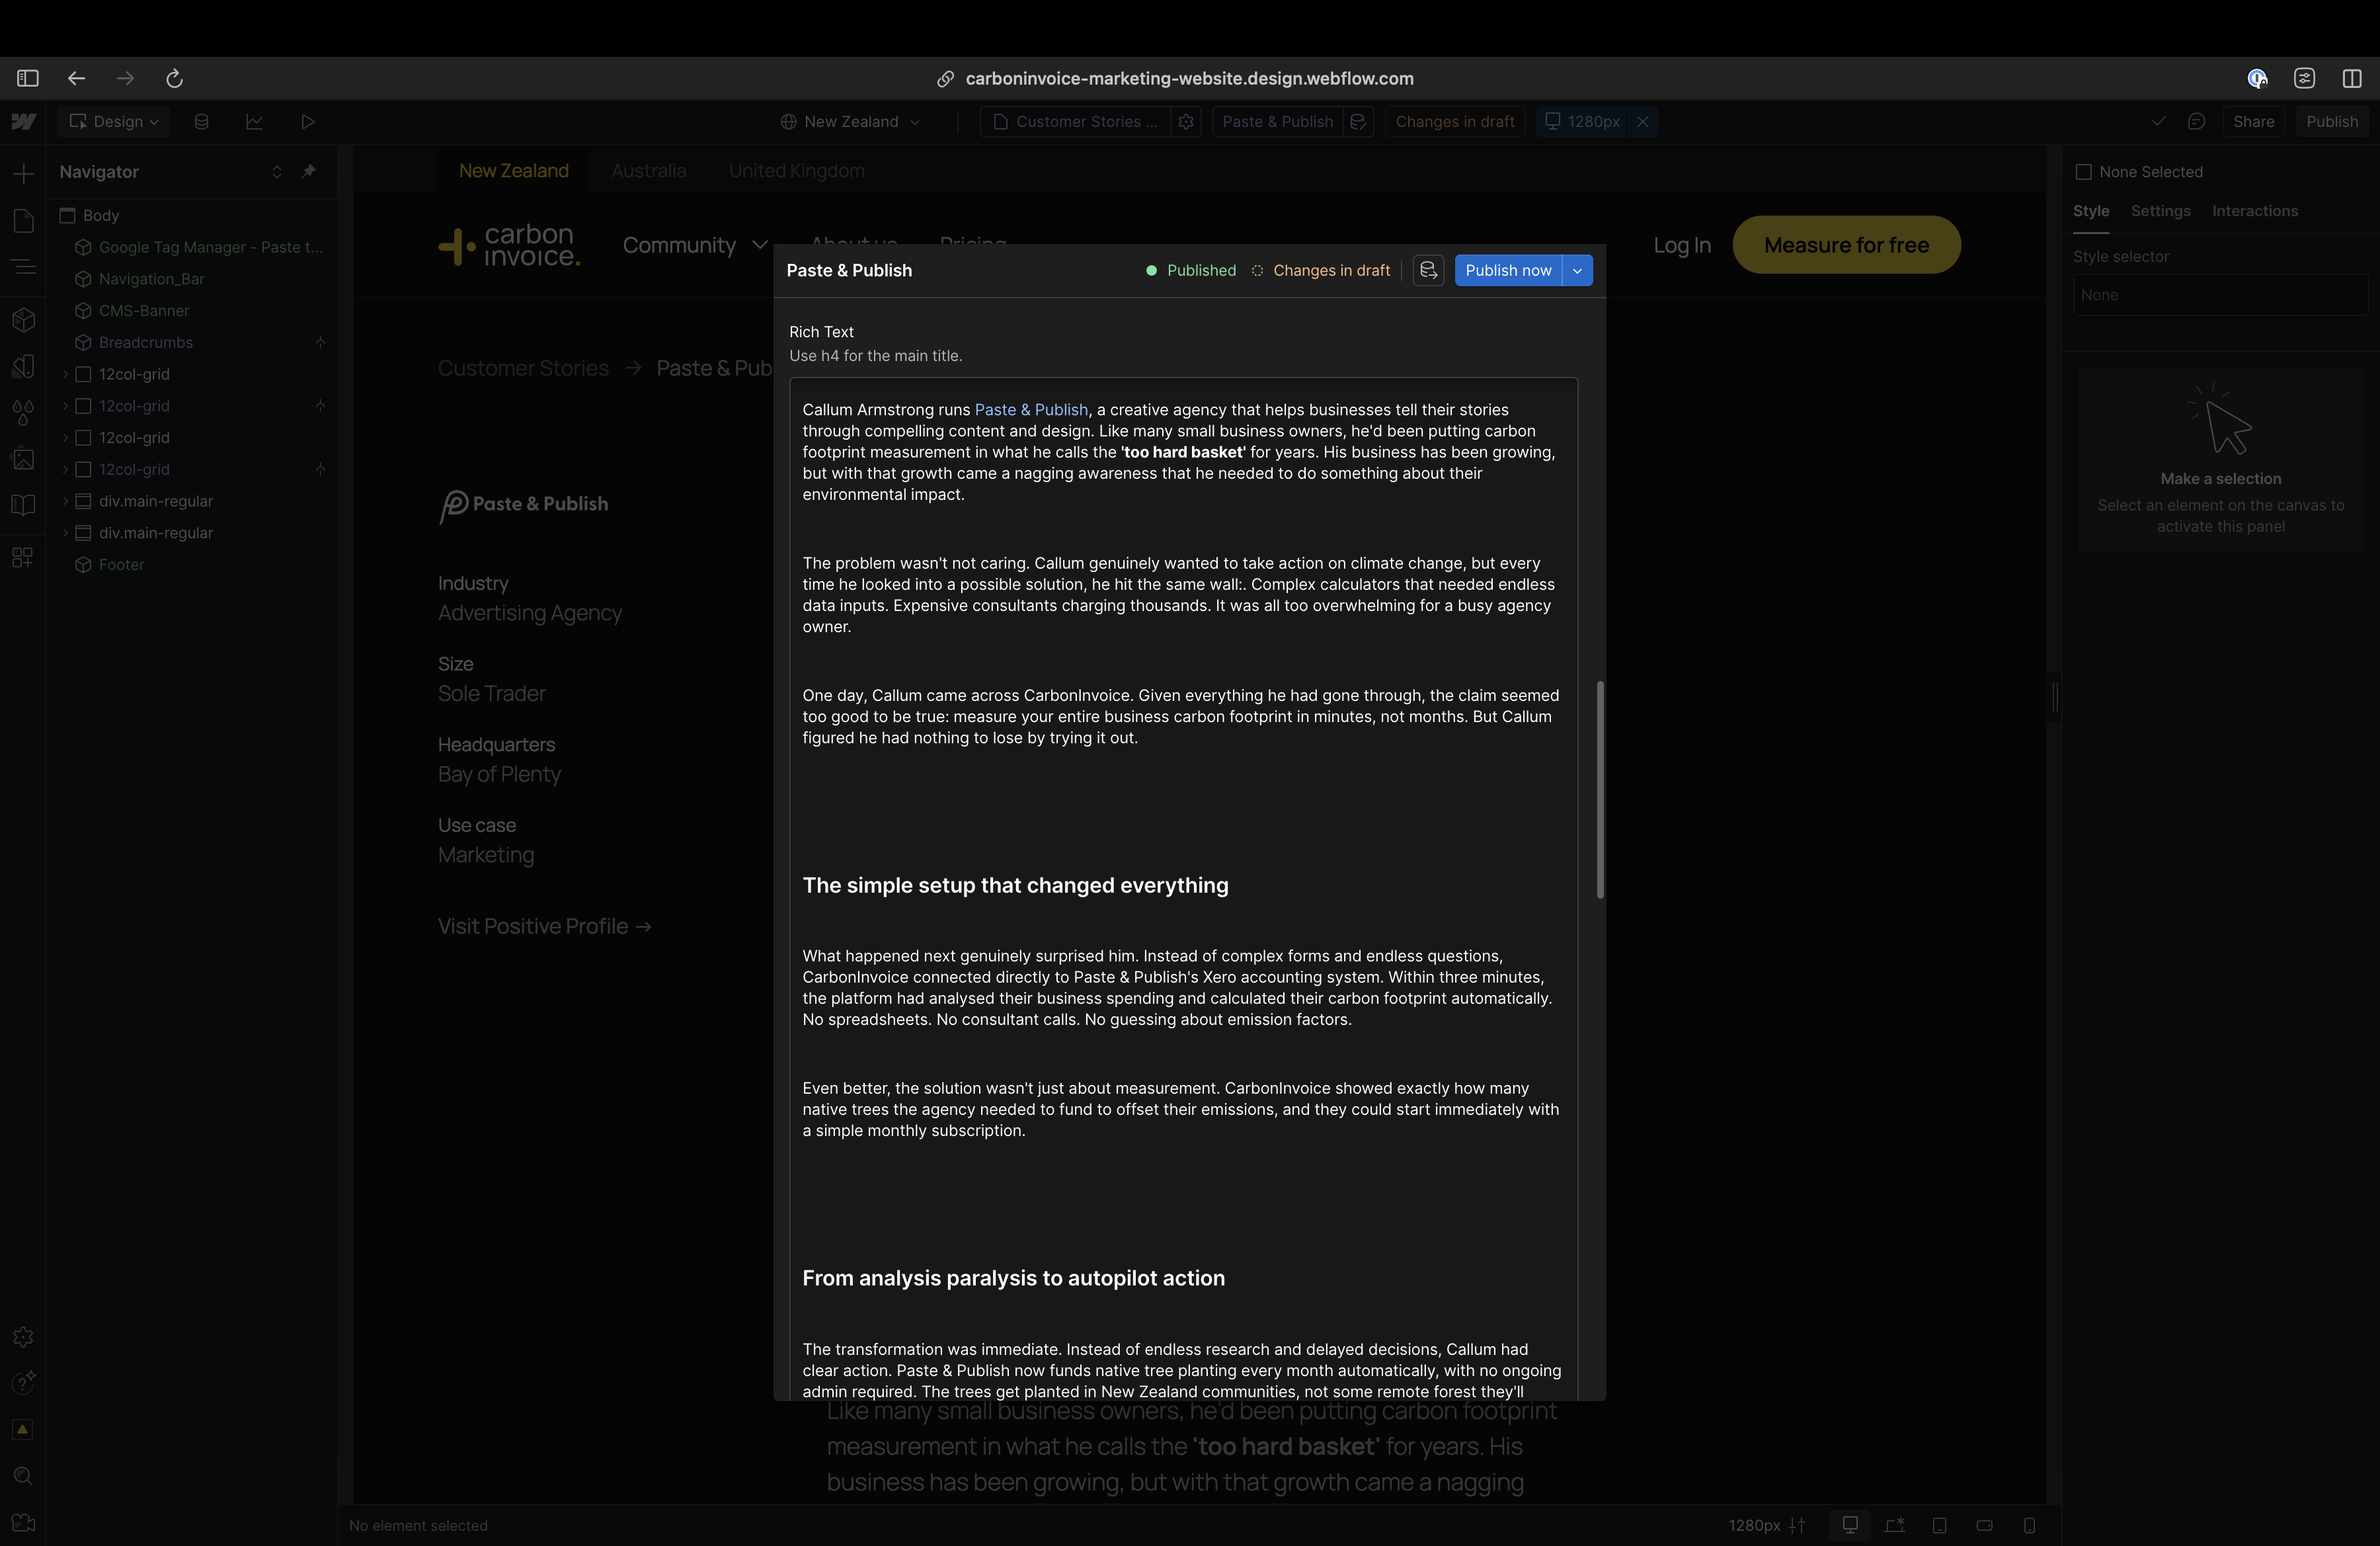The width and height of the screenshot is (2380, 1546).
Task: Open the Components cube icon in sidebar
Action: point(23,320)
